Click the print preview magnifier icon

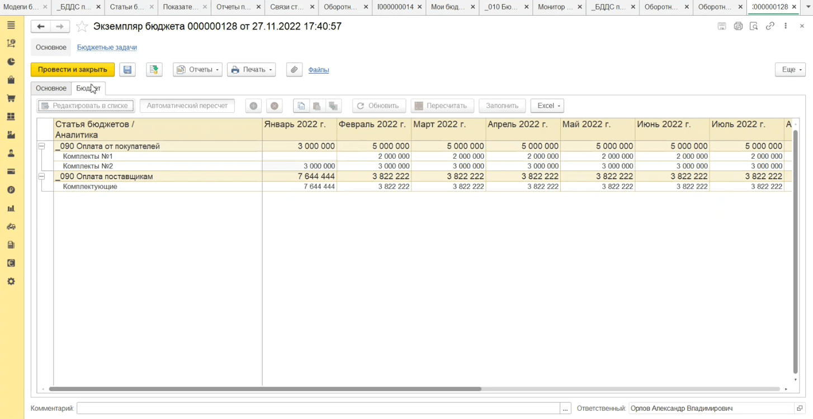pyautogui.click(x=754, y=26)
